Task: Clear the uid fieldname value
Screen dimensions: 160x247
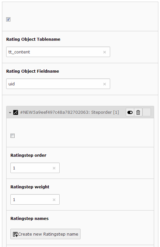Action: (x=105, y=84)
